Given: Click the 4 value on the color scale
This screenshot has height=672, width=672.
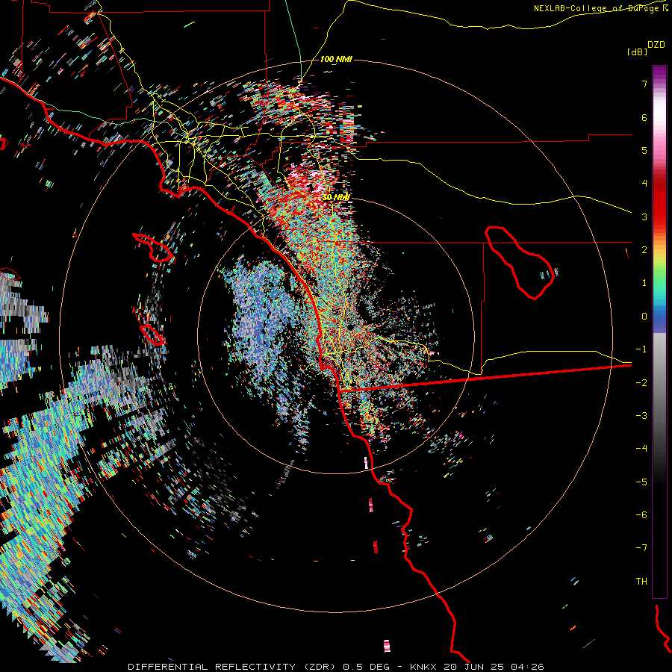Looking at the screenshot, I should [x=644, y=184].
